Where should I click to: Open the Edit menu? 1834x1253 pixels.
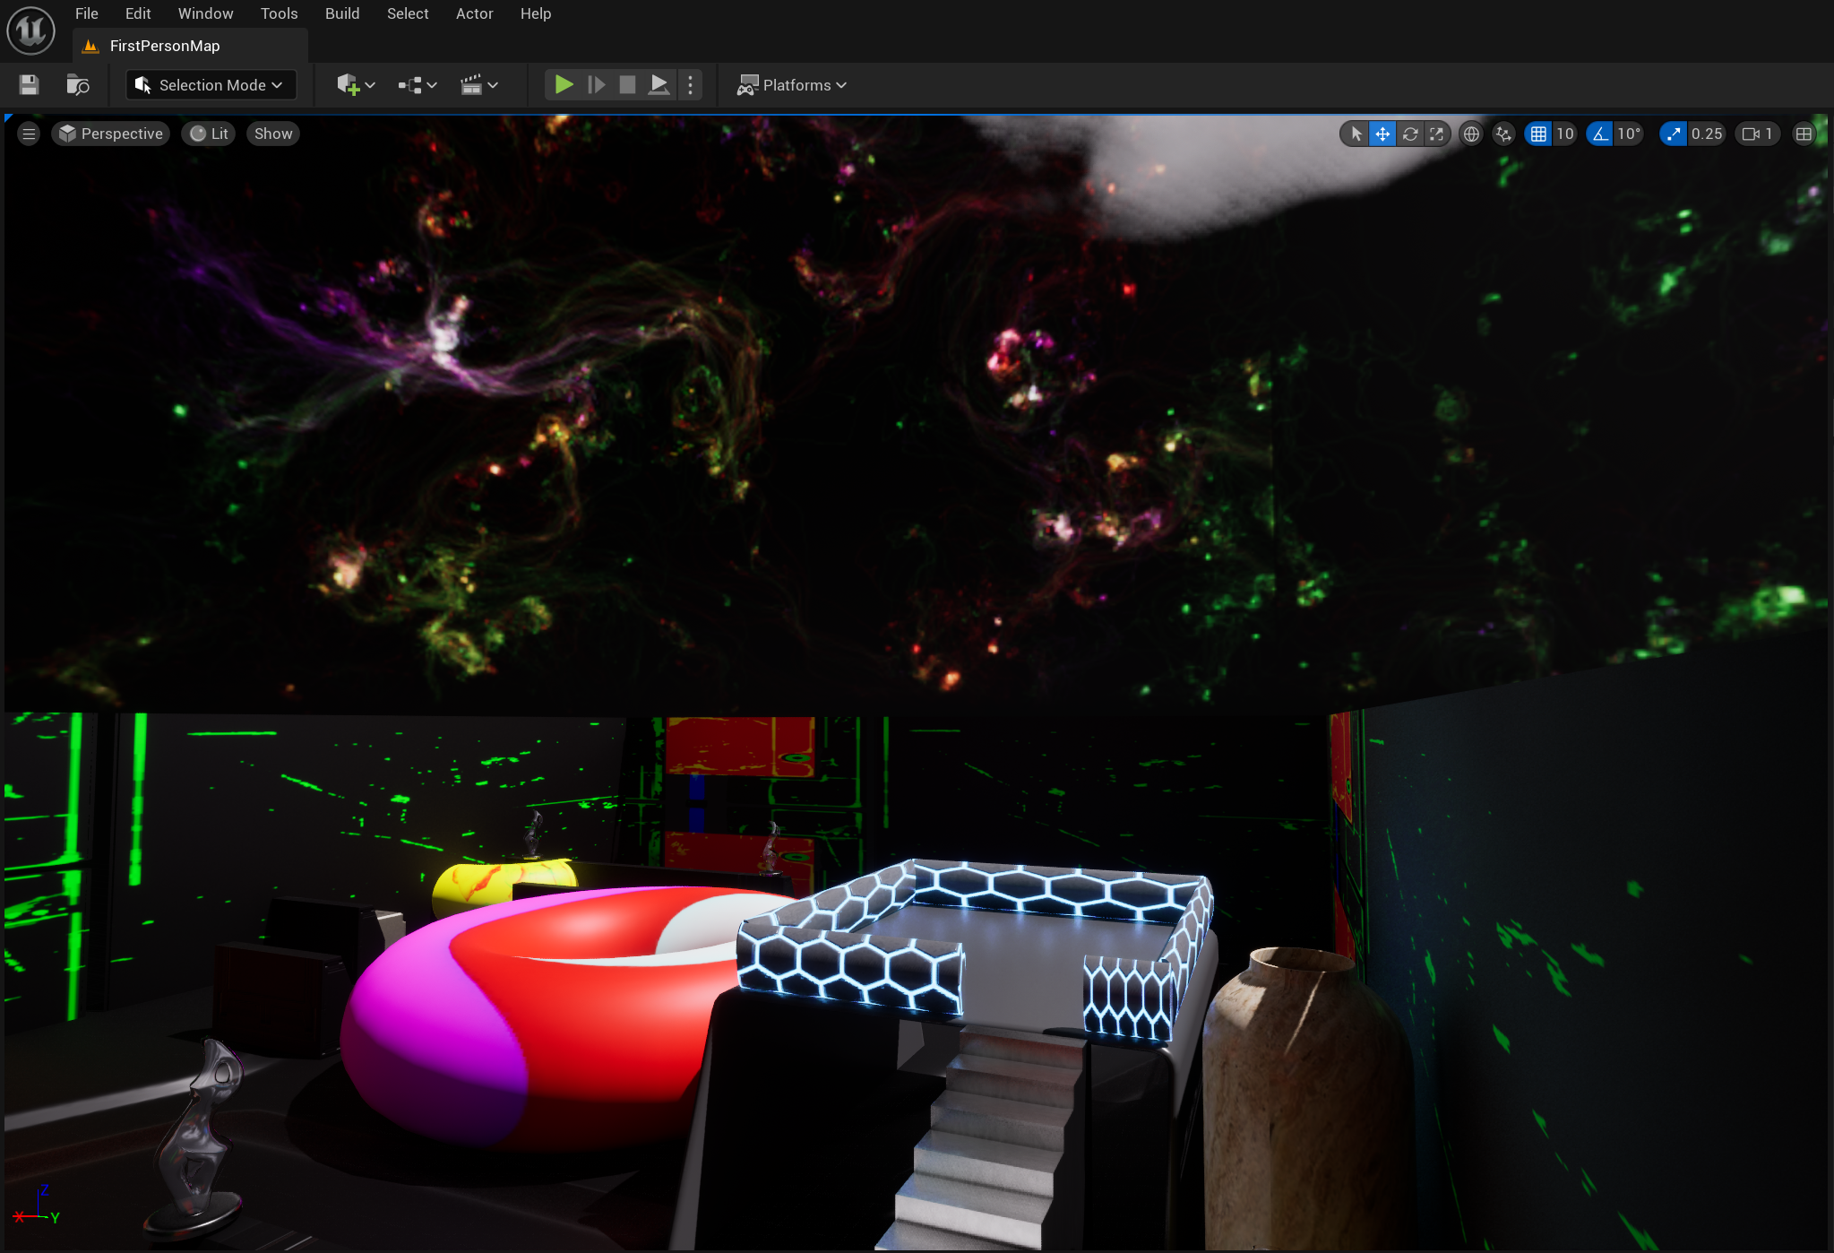pos(138,13)
